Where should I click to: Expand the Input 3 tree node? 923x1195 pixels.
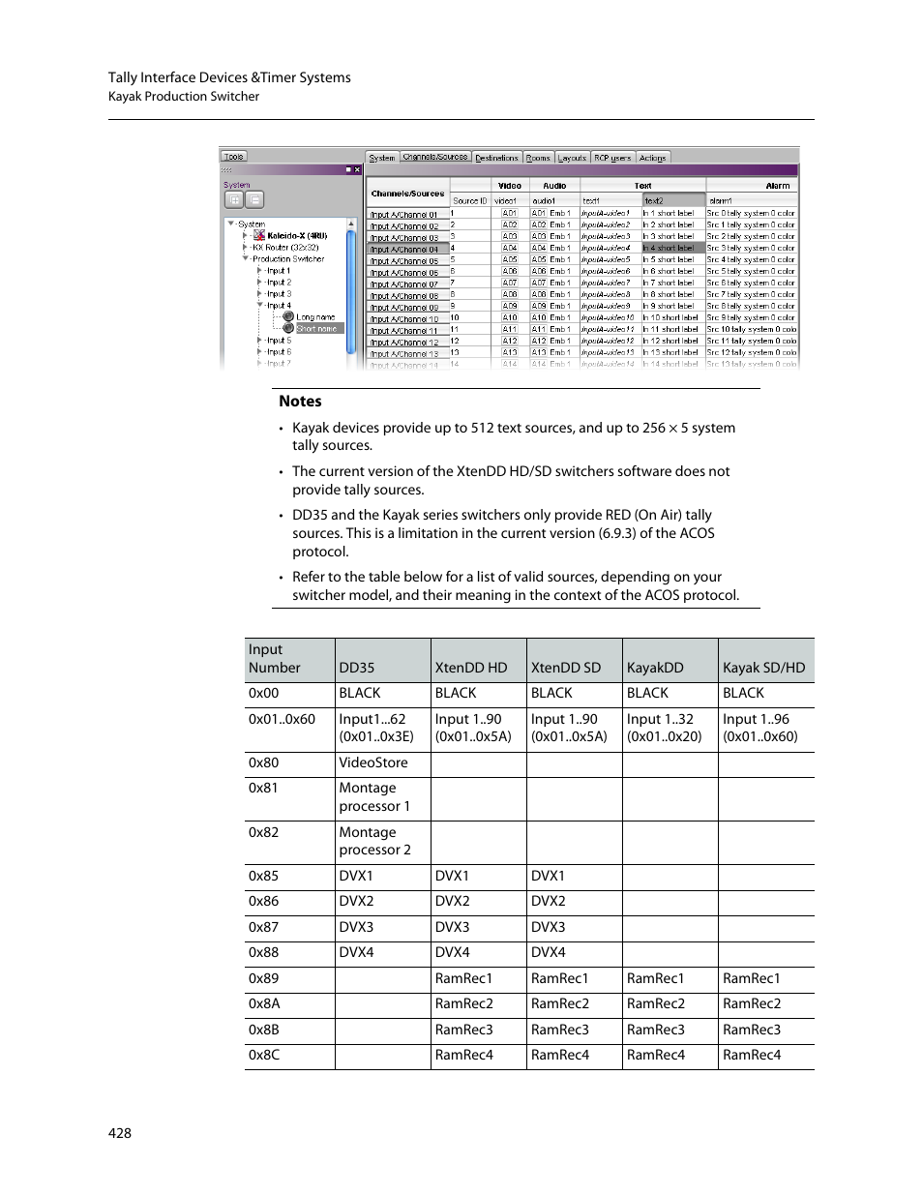pos(260,293)
